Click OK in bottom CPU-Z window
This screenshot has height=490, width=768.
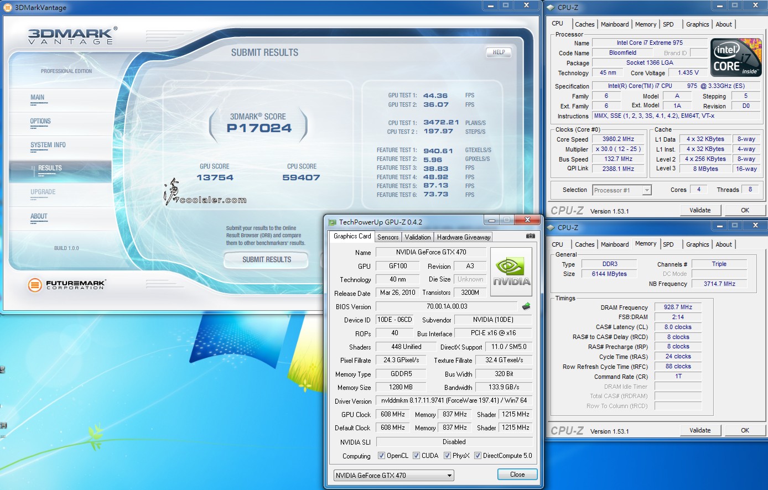[x=745, y=430]
